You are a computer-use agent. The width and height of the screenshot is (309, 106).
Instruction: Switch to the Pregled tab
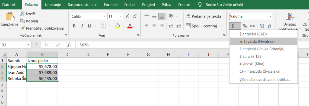(x=149, y=5)
